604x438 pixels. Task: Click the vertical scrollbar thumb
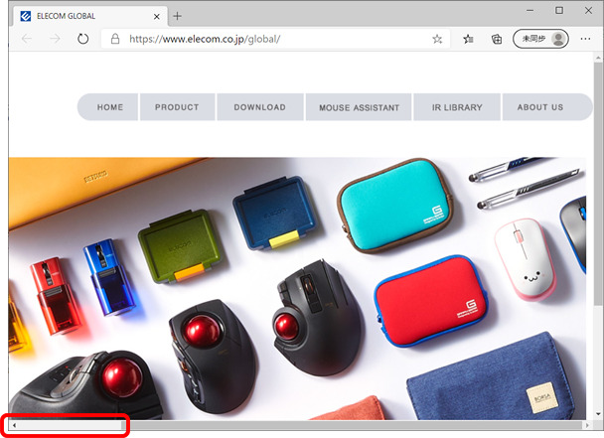coord(598,183)
